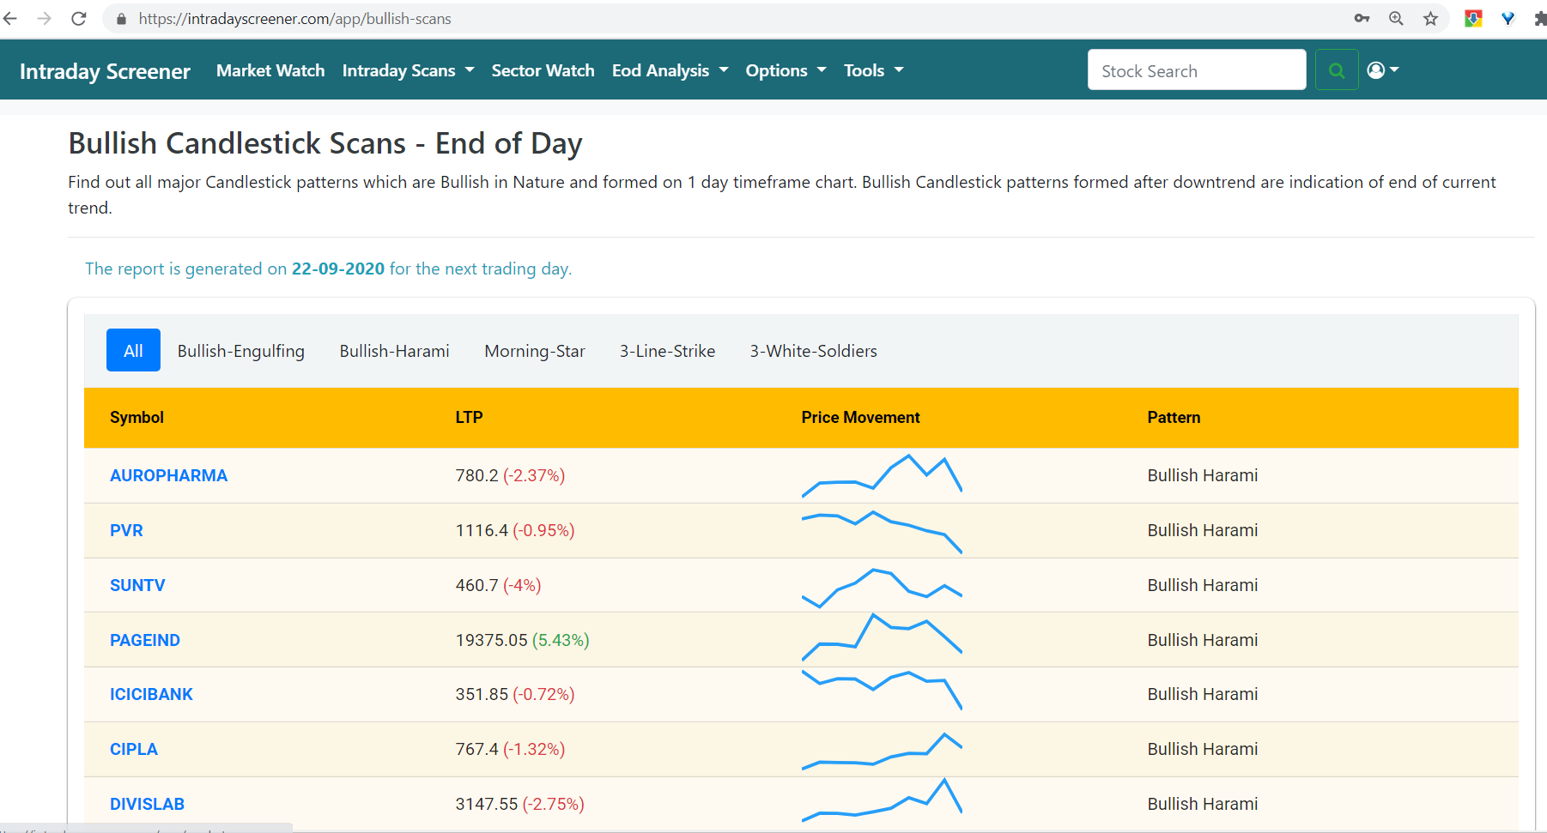Click PAGEIND LTP value 19375.05
Screen dimensions: 1547x833
491,640
